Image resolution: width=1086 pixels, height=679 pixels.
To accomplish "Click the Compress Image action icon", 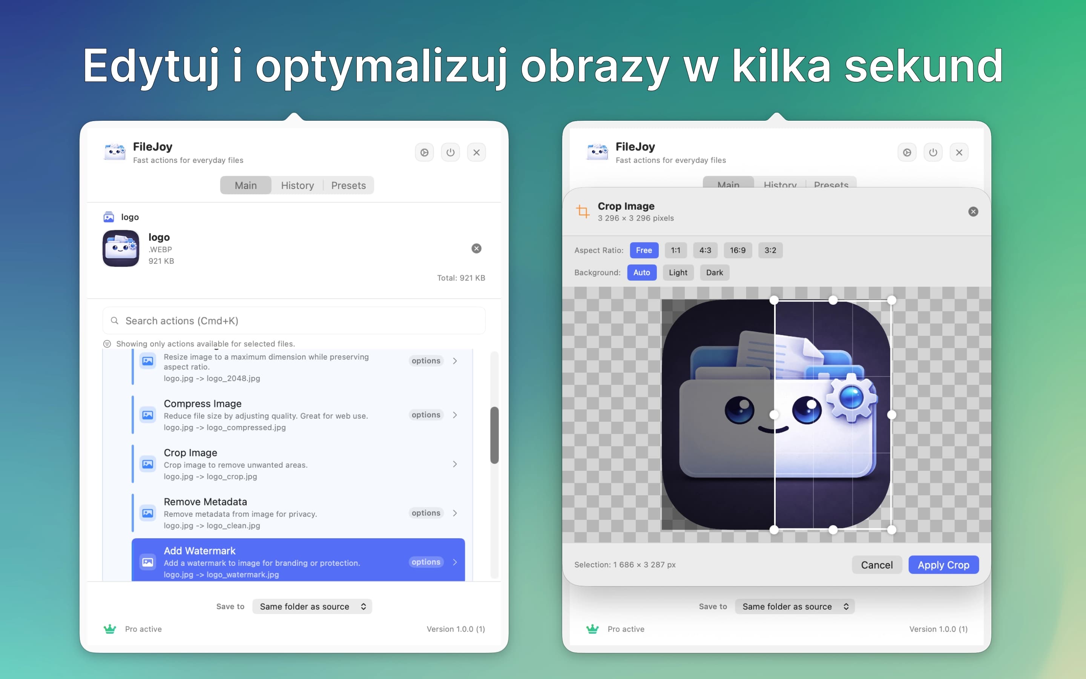I will [148, 415].
